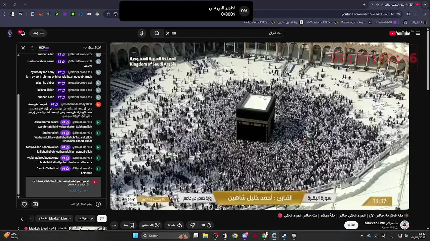Open File Explorer from the taskbar
430x241 pixels.
(206, 236)
